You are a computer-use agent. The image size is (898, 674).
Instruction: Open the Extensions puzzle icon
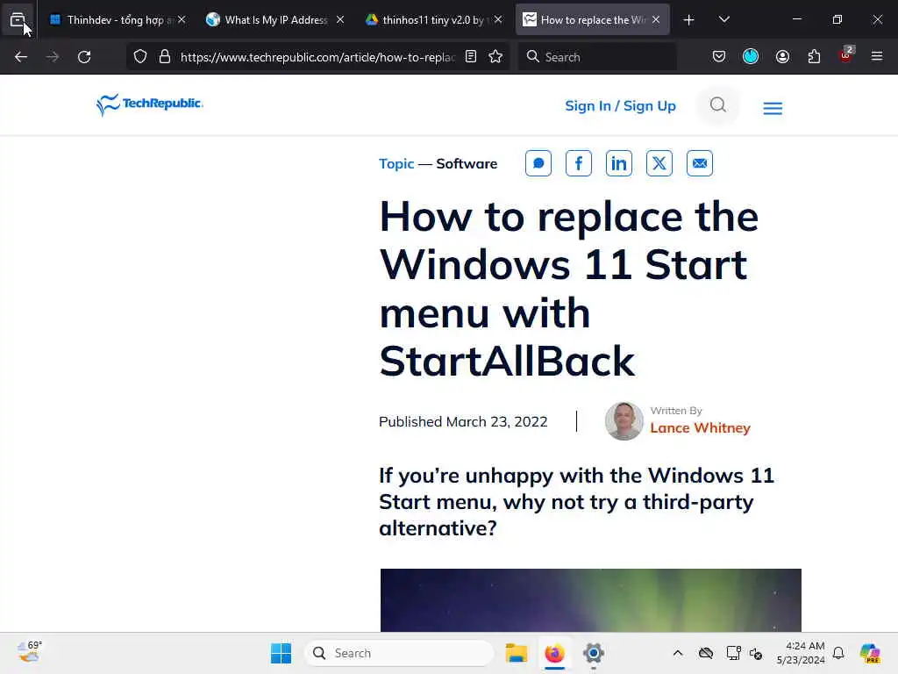(814, 57)
